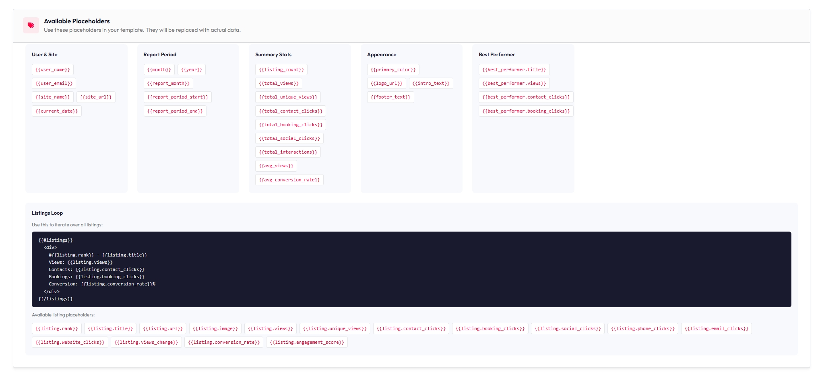Choose the {{footer_text}} placeholder
This screenshot has width=822, height=390.
(390, 97)
